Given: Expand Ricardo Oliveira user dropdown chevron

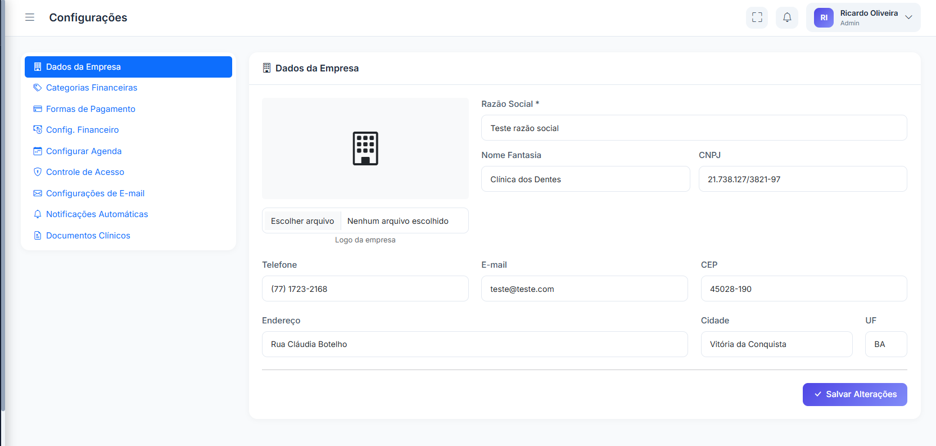Looking at the screenshot, I should pos(908,17).
